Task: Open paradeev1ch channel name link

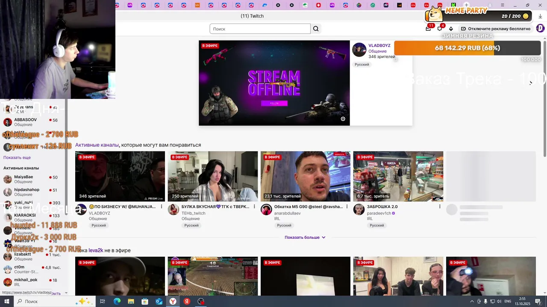Action: pyautogui.click(x=379, y=213)
